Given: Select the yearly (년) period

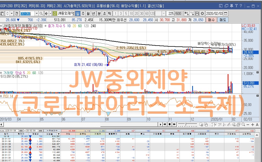Looking at the screenshot, I should tap(93, 13).
